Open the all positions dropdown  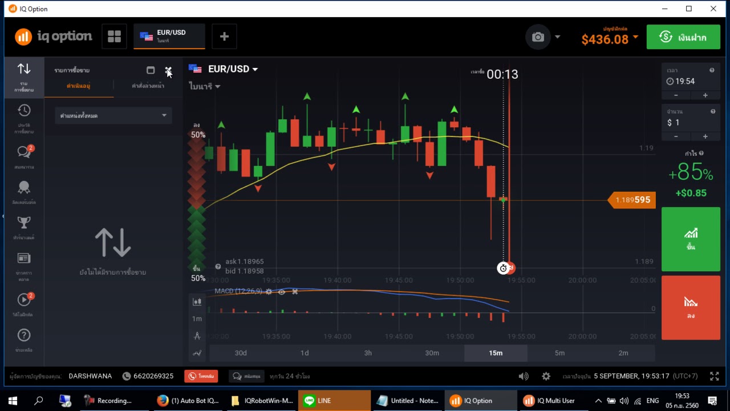tap(113, 115)
